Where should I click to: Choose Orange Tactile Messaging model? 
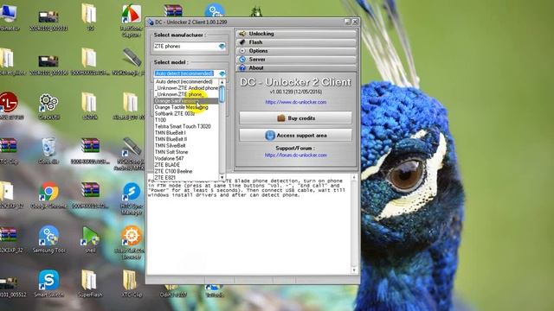(186, 107)
